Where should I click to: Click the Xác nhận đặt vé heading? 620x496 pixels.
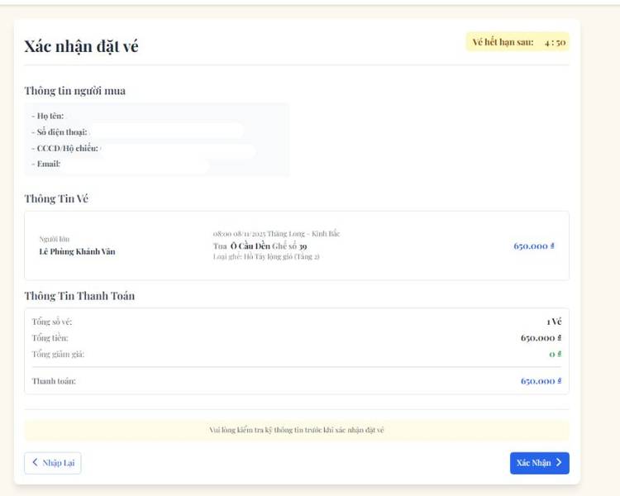pos(81,46)
